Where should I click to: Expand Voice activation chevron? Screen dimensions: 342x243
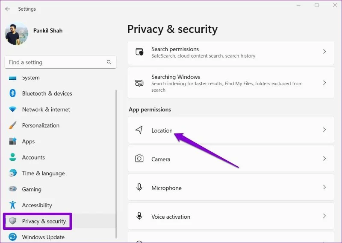tap(324, 216)
